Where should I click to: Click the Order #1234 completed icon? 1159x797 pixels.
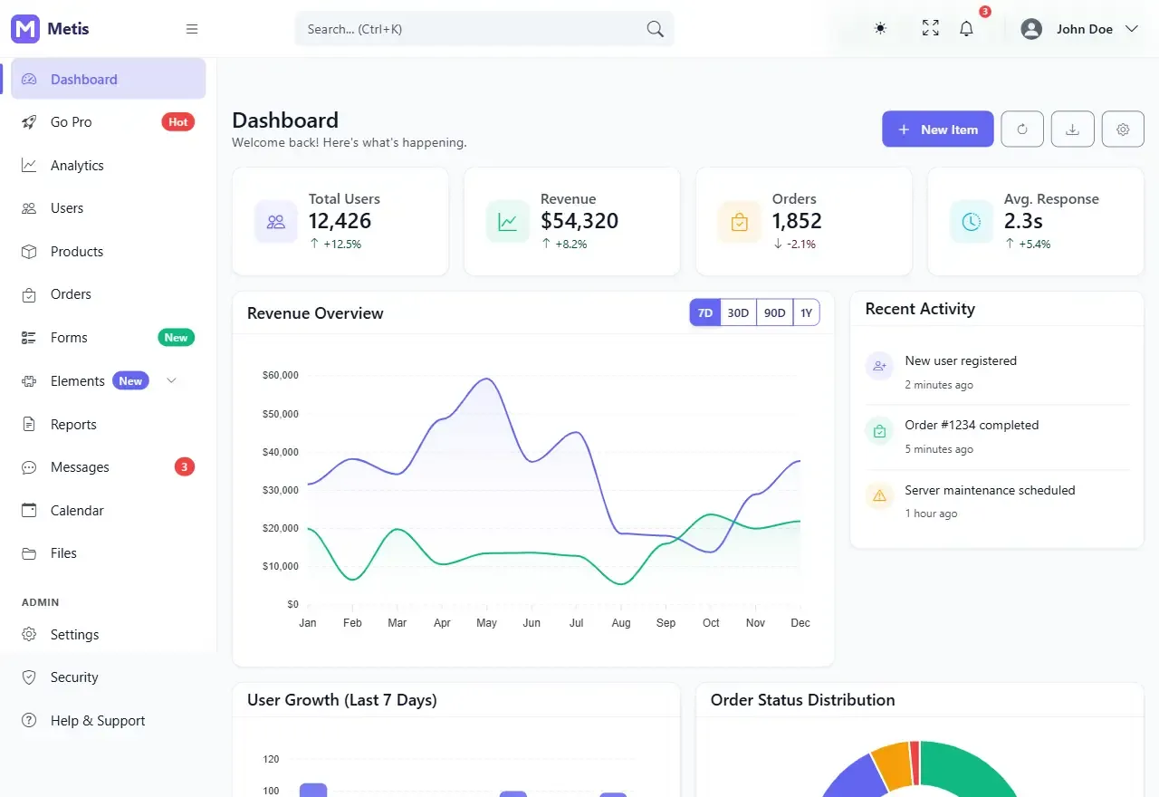tap(879, 431)
